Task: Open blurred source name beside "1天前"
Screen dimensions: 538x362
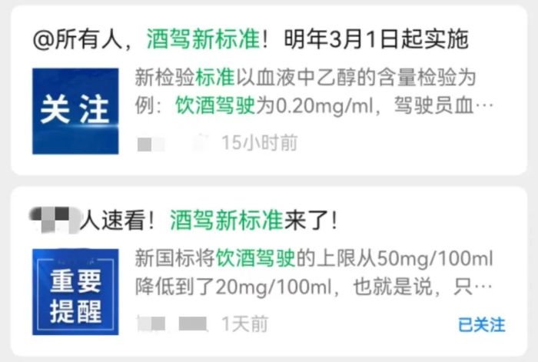Action: pyautogui.click(x=193, y=324)
